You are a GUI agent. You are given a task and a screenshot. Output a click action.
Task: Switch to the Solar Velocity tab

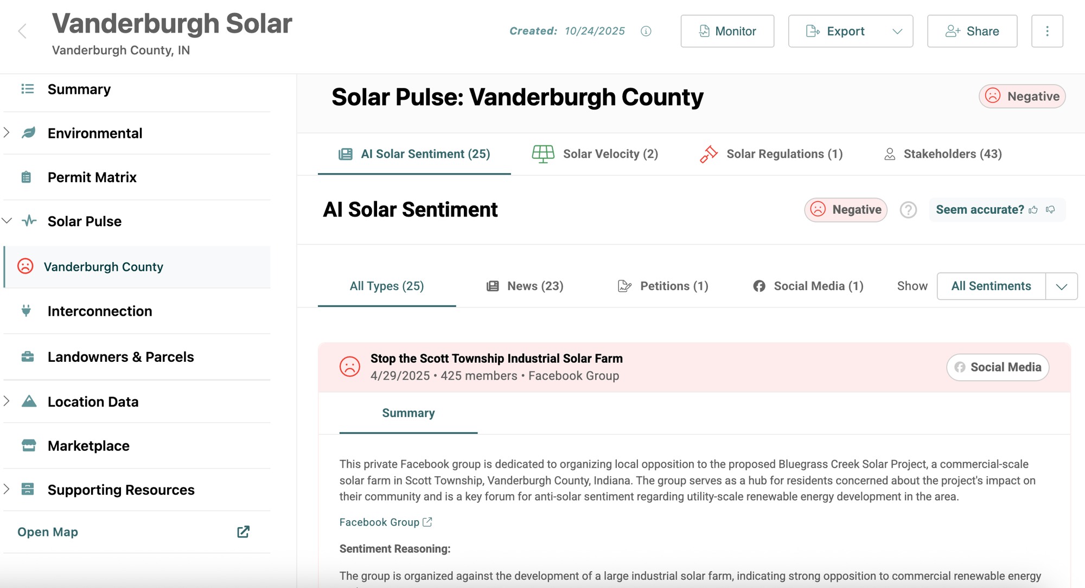pyautogui.click(x=595, y=154)
